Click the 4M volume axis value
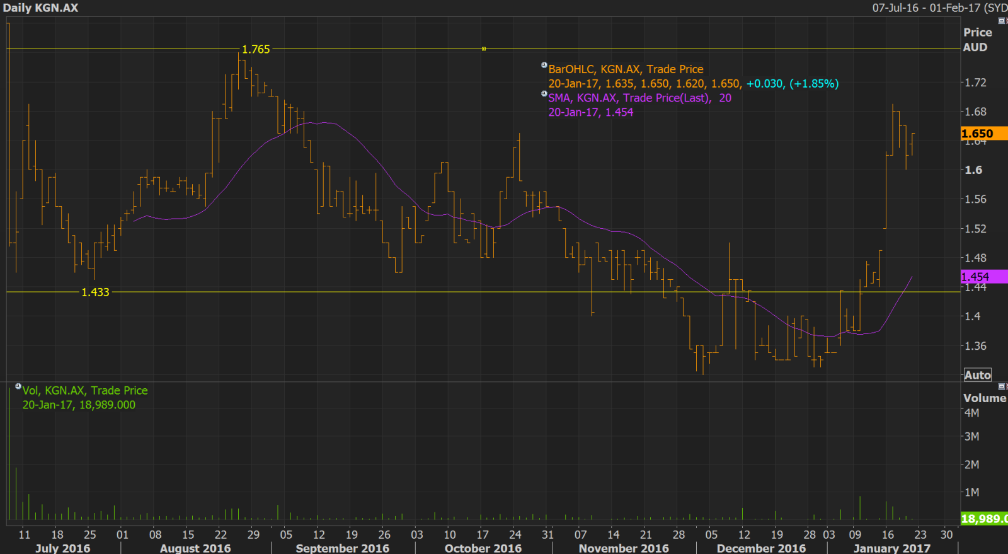The width and height of the screenshot is (1008, 554). click(x=972, y=413)
